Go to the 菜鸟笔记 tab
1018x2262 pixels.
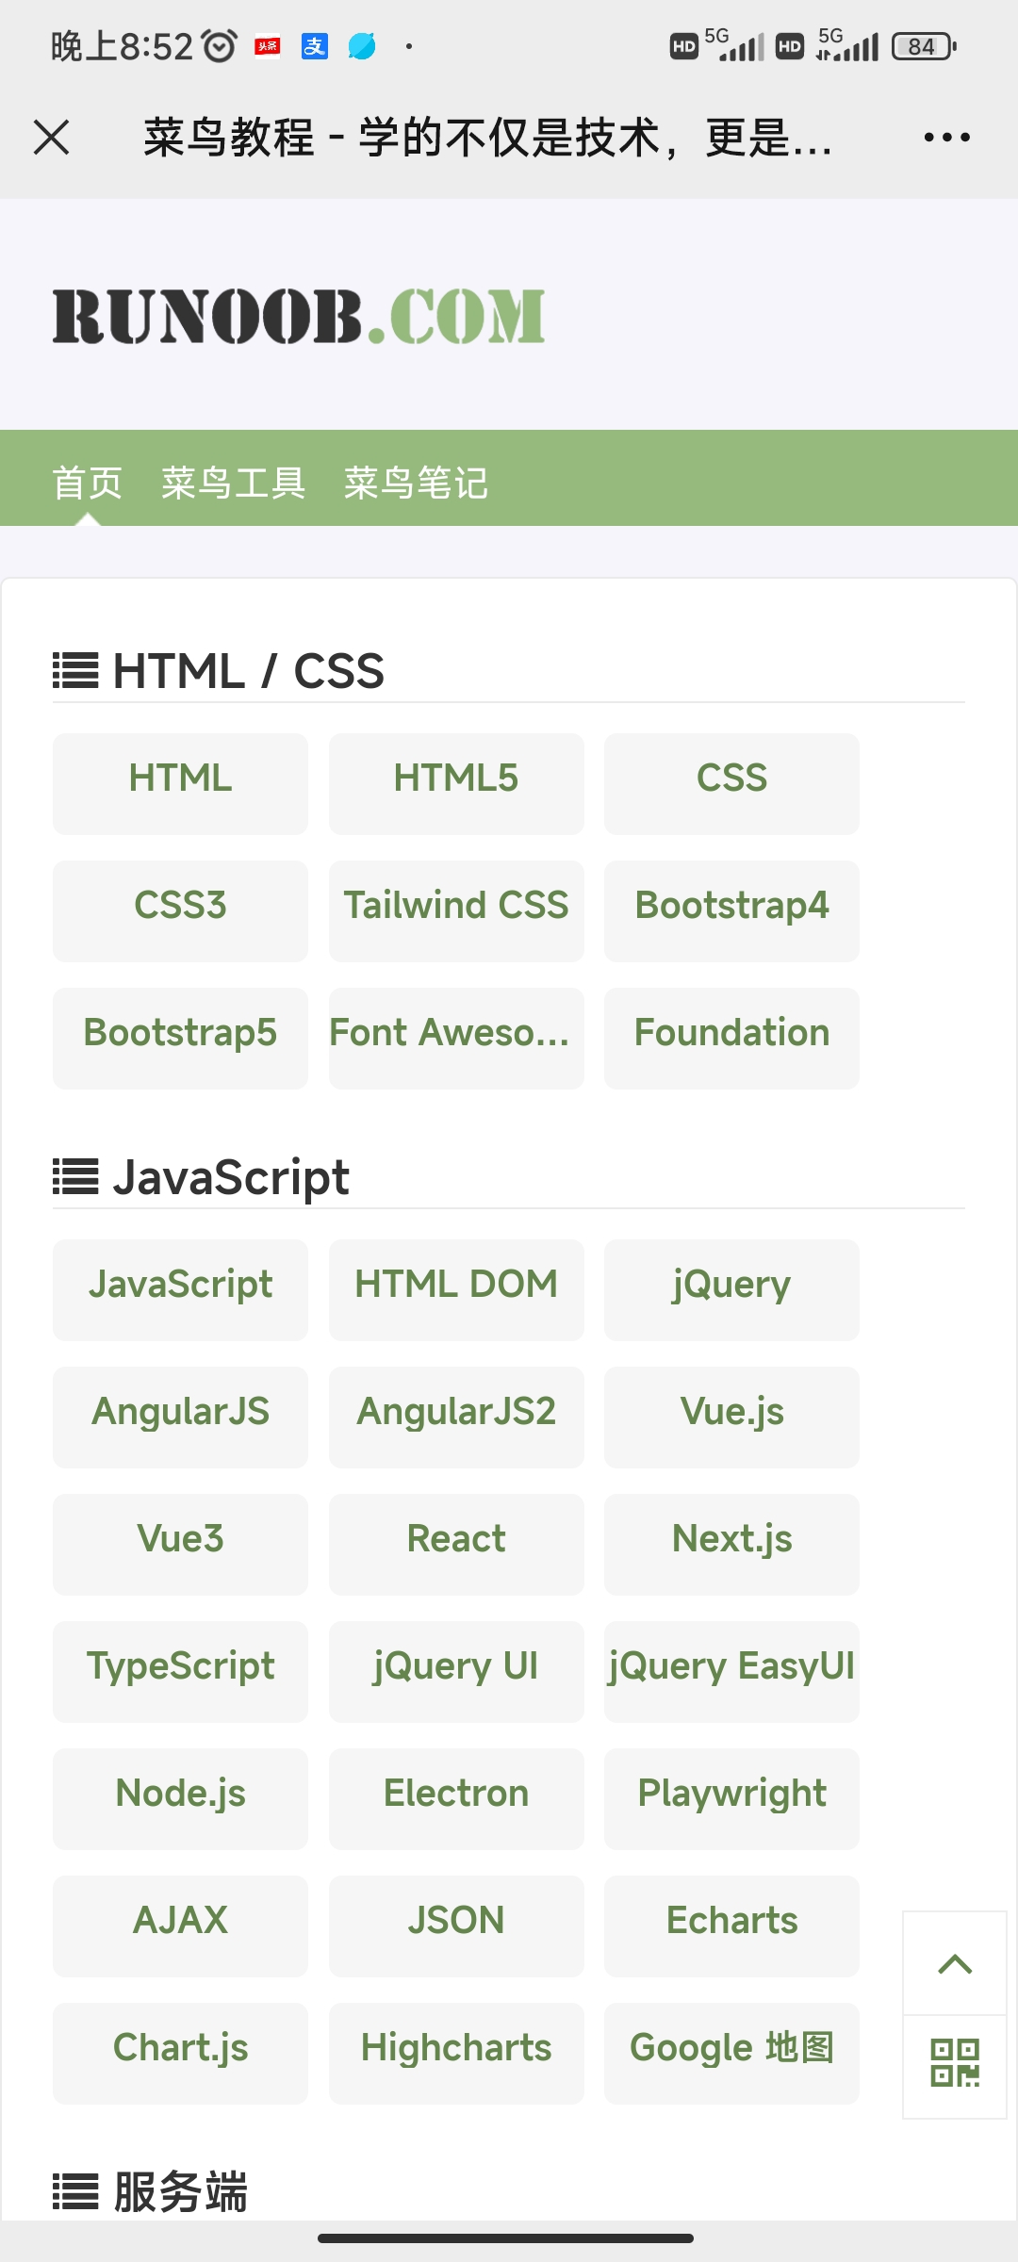[416, 483]
